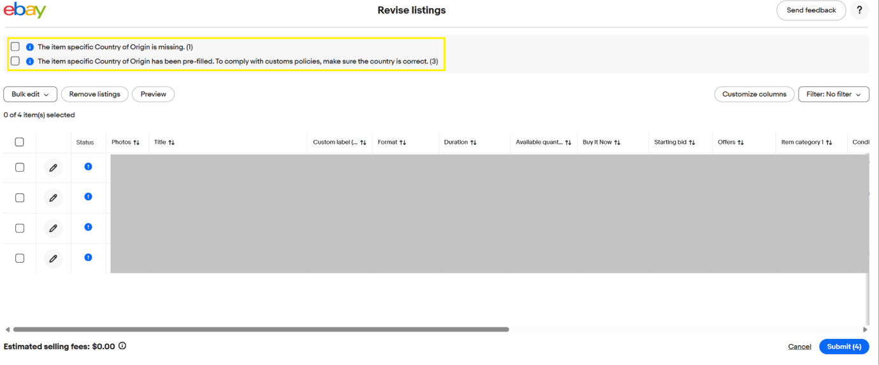Click the pencil edit icon in third row
The image size is (879, 365).
[54, 228]
